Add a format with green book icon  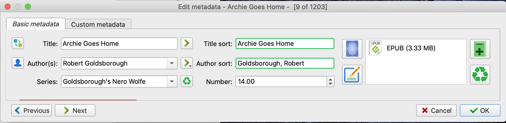[480, 49]
